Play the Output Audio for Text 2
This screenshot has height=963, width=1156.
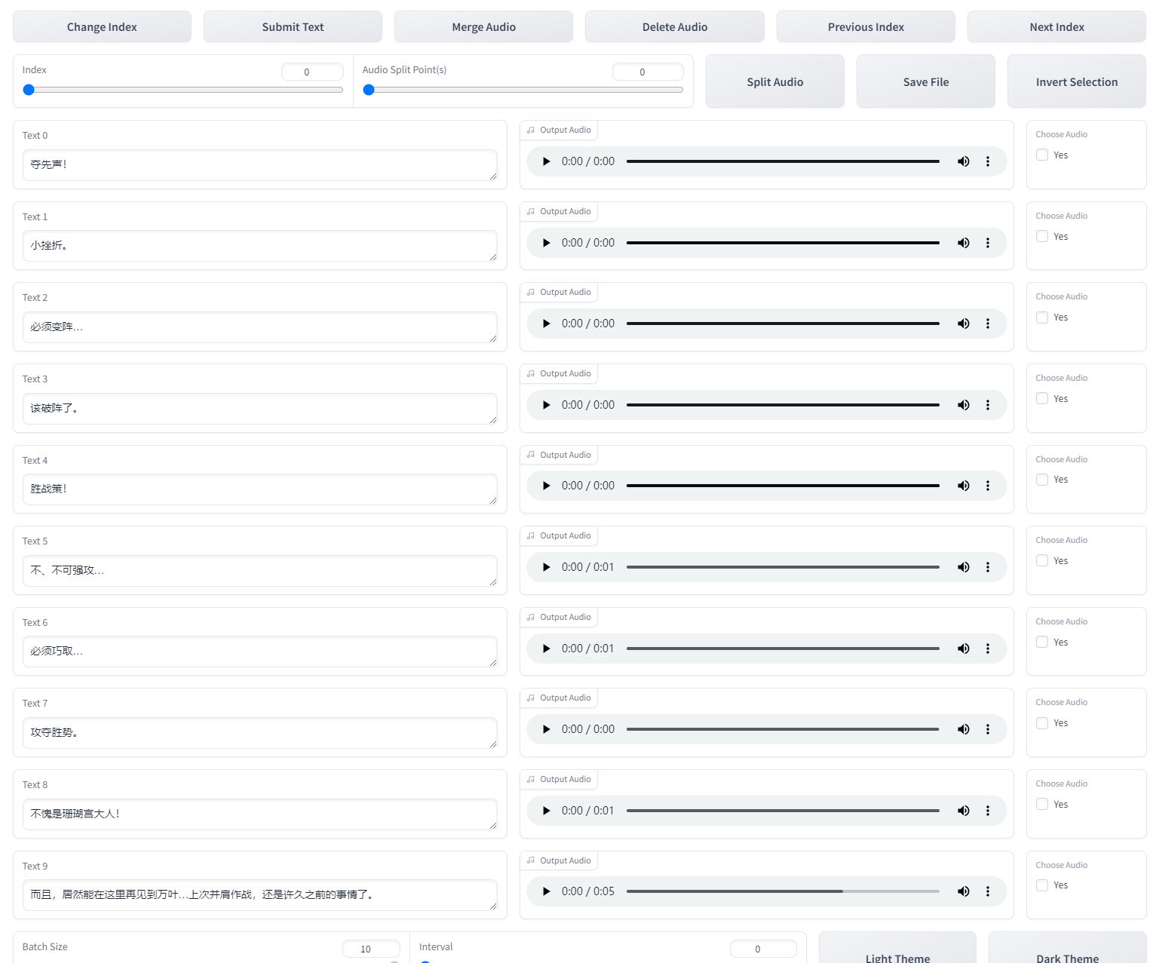click(x=547, y=324)
